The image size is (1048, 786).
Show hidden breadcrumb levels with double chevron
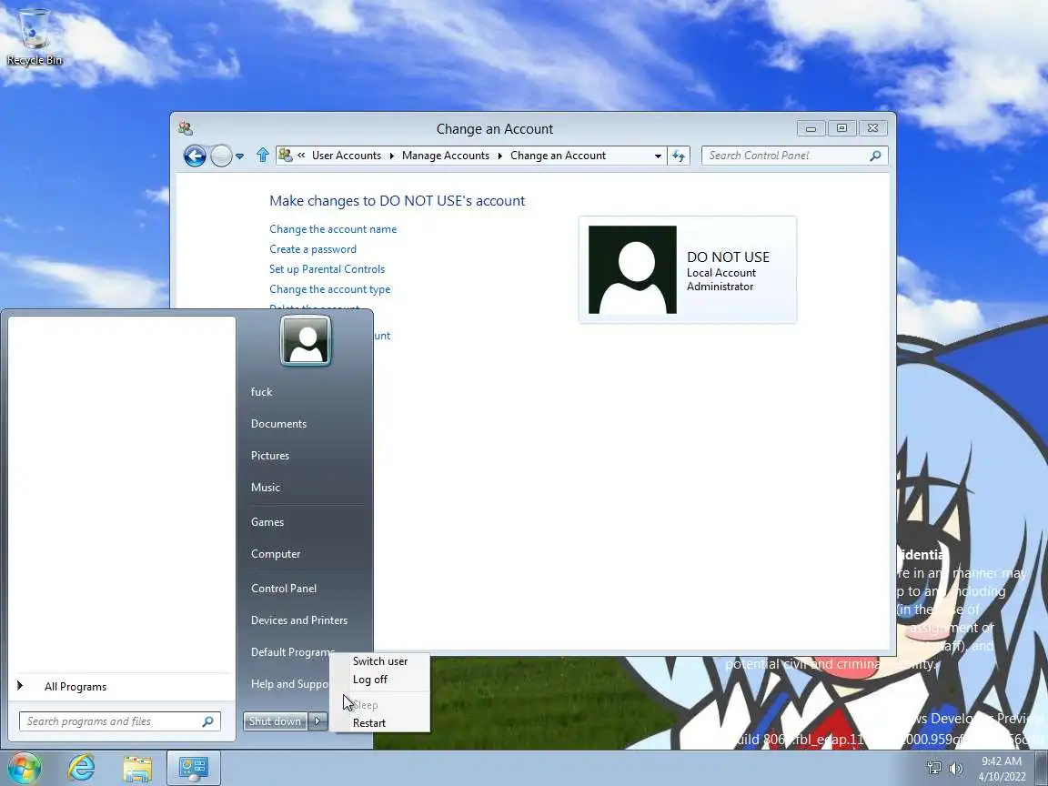[301, 155]
